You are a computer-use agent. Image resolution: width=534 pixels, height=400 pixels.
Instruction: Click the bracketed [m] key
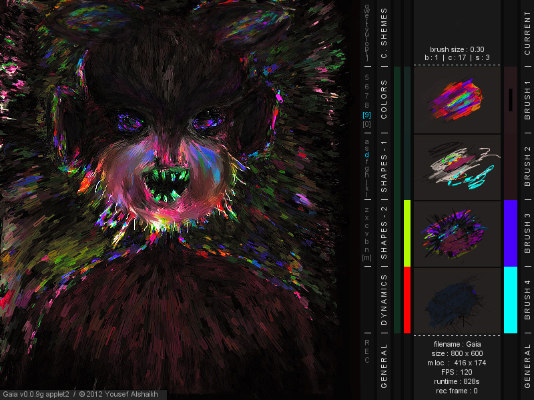(x=366, y=258)
